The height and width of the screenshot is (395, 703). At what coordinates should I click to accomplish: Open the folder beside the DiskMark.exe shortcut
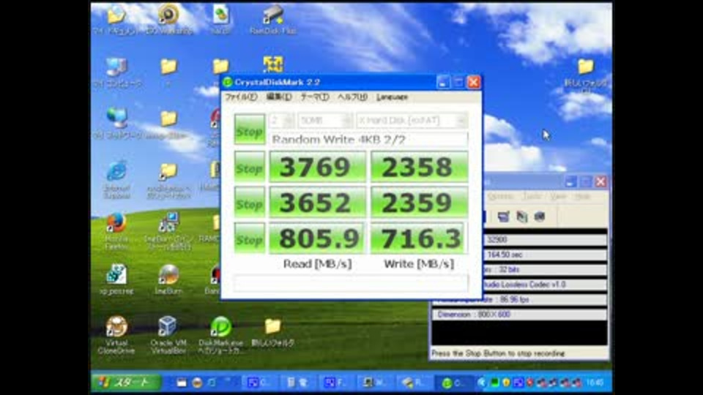point(272,332)
